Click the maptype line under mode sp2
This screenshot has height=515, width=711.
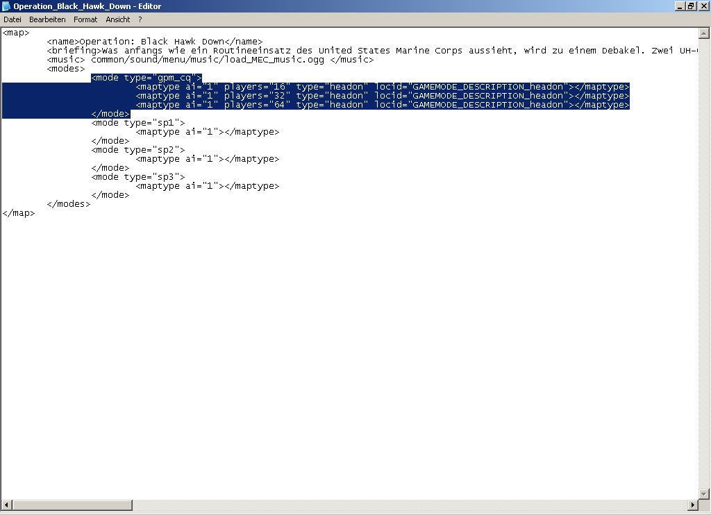coord(208,159)
